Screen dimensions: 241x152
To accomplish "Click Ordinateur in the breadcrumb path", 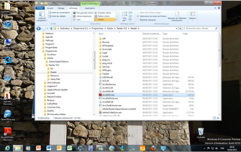I will [x=65, y=28].
